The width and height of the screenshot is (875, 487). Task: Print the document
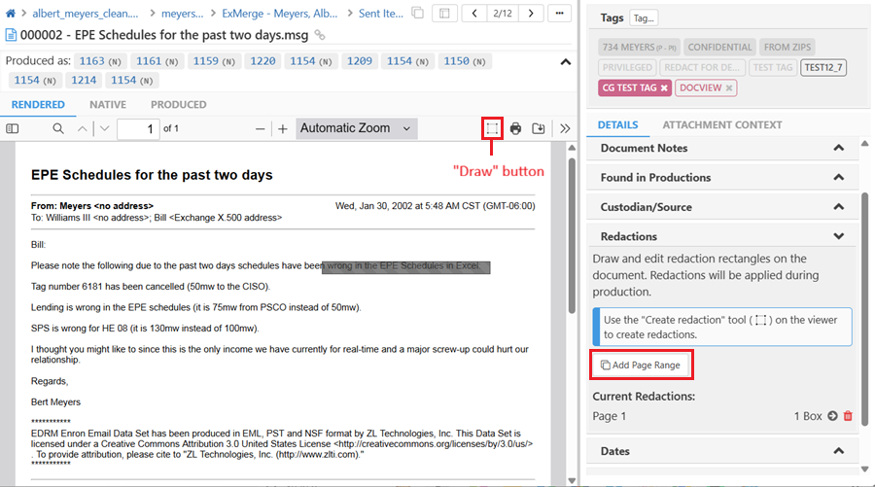click(515, 129)
